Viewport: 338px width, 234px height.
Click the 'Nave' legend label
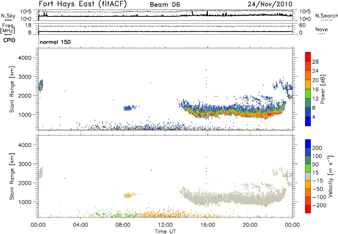click(322, 30)
